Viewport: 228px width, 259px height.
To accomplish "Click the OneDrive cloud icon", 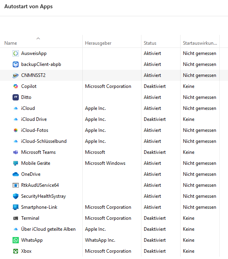I will pyautogui.click(x=16, y=174).
